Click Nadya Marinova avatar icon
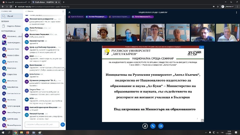240x135 pixels. click(4, 87)
